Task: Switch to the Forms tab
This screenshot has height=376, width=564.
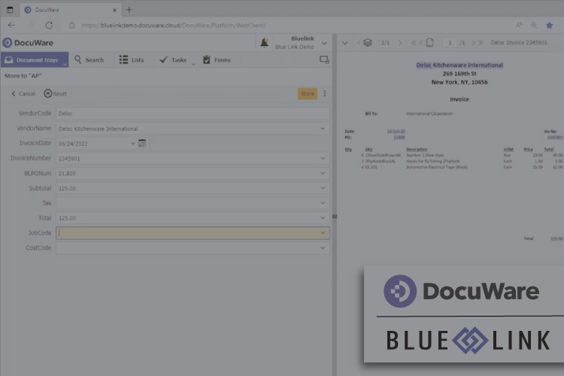Action: click(217, 60)
